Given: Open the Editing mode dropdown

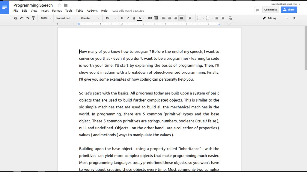Looking at the screenshot, I should tap(275, 18).
